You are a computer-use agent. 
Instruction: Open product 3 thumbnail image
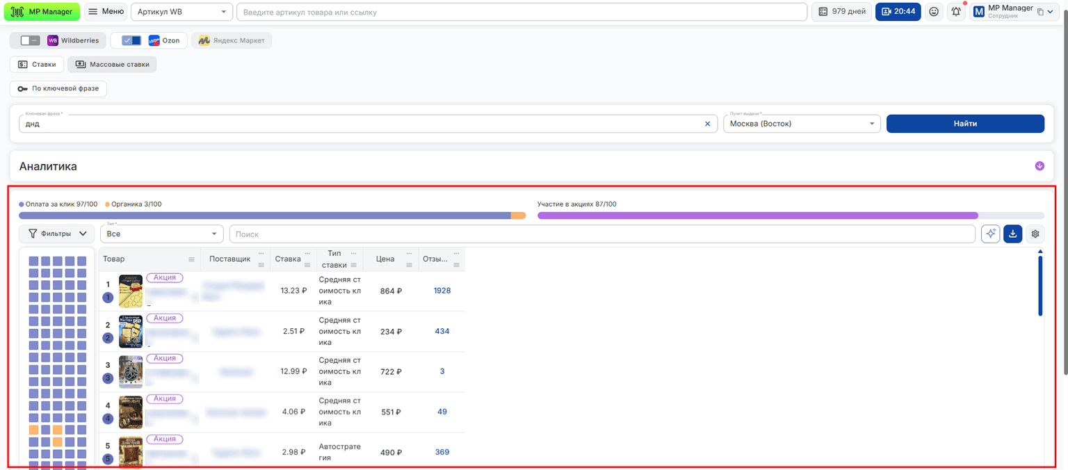point(131,371)
